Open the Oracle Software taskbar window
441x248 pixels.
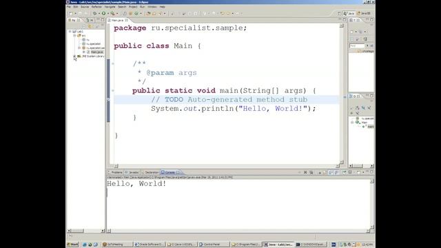point(149,245)
